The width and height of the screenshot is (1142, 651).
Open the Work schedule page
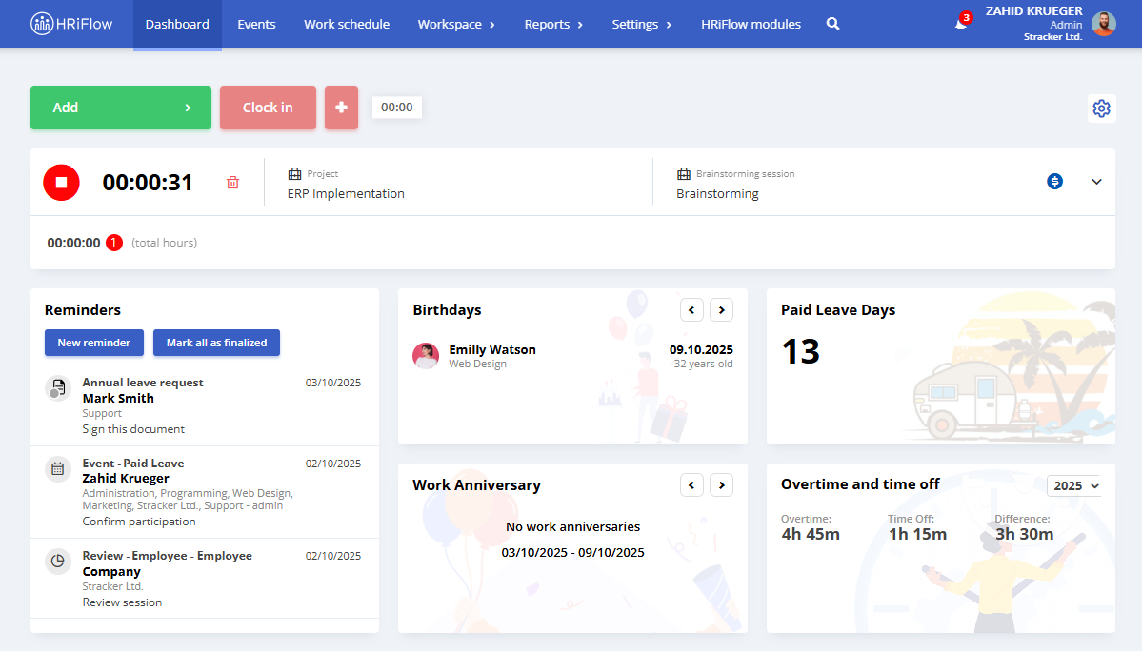pos(347,24)
